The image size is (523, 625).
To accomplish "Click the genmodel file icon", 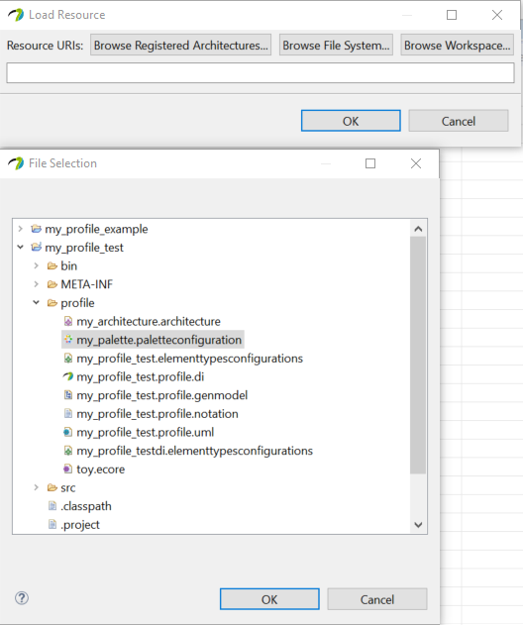I will [x=68, y=395].
